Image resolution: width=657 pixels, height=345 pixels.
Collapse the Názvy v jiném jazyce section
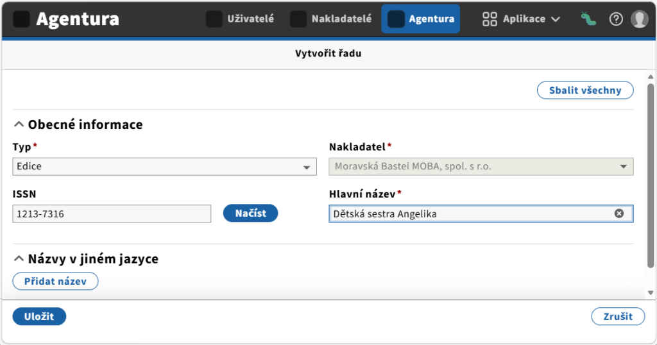pyautogui.click(x=19, y=259)
